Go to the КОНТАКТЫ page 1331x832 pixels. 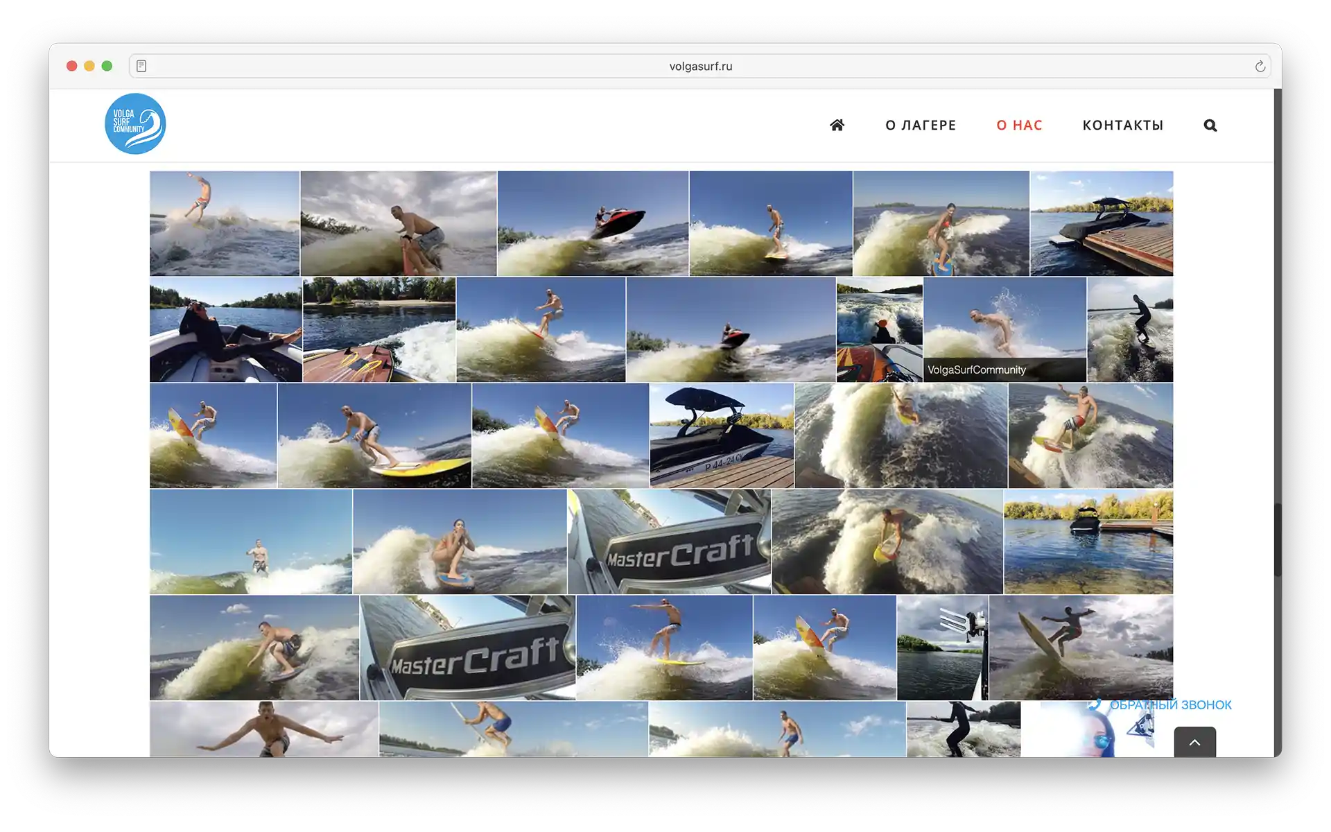[x=1123, y=125]
